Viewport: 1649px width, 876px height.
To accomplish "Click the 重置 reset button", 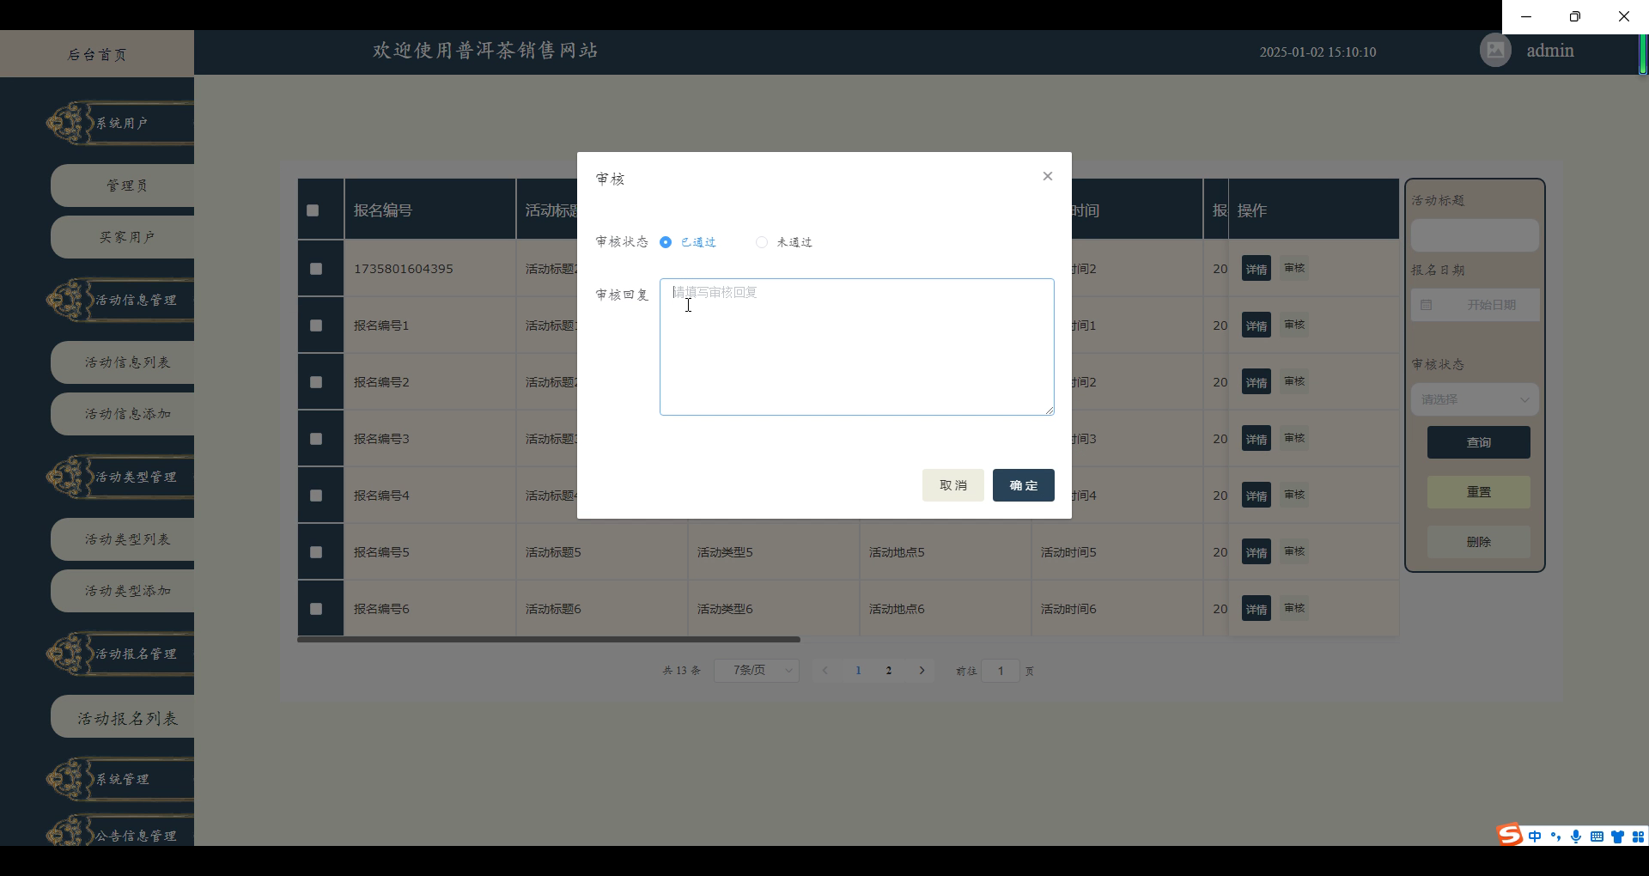I will coord(1478,492).
